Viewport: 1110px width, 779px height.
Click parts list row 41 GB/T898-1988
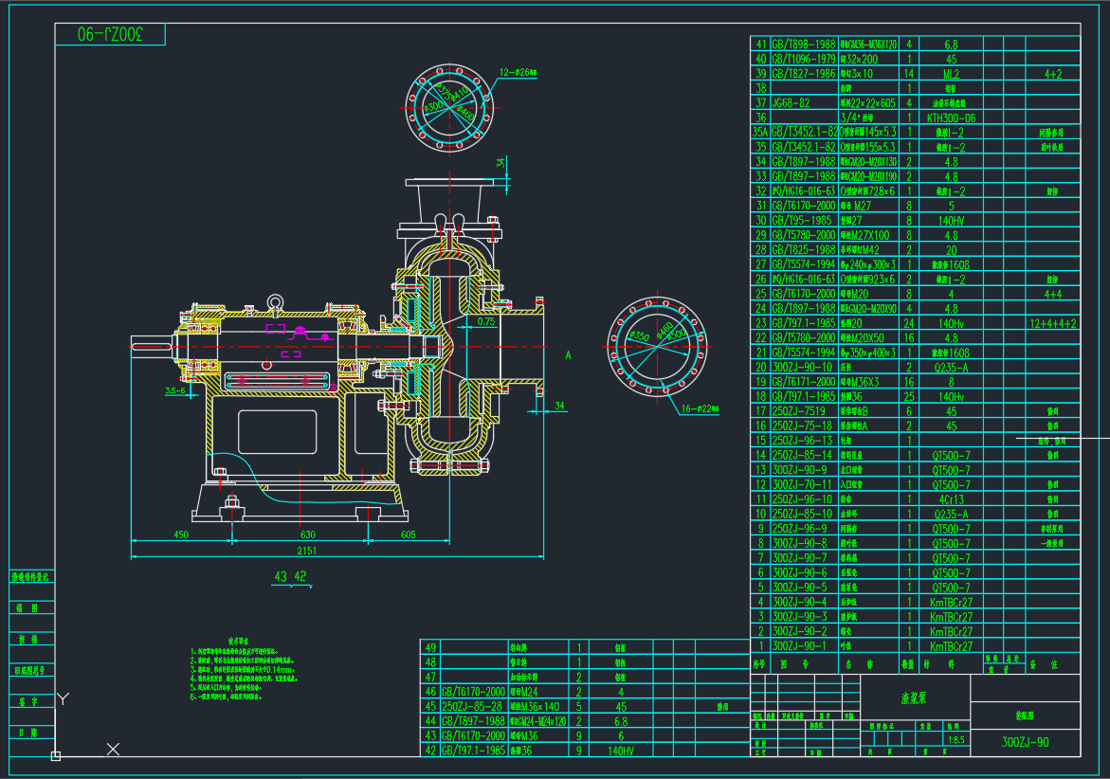click(804, 44)
